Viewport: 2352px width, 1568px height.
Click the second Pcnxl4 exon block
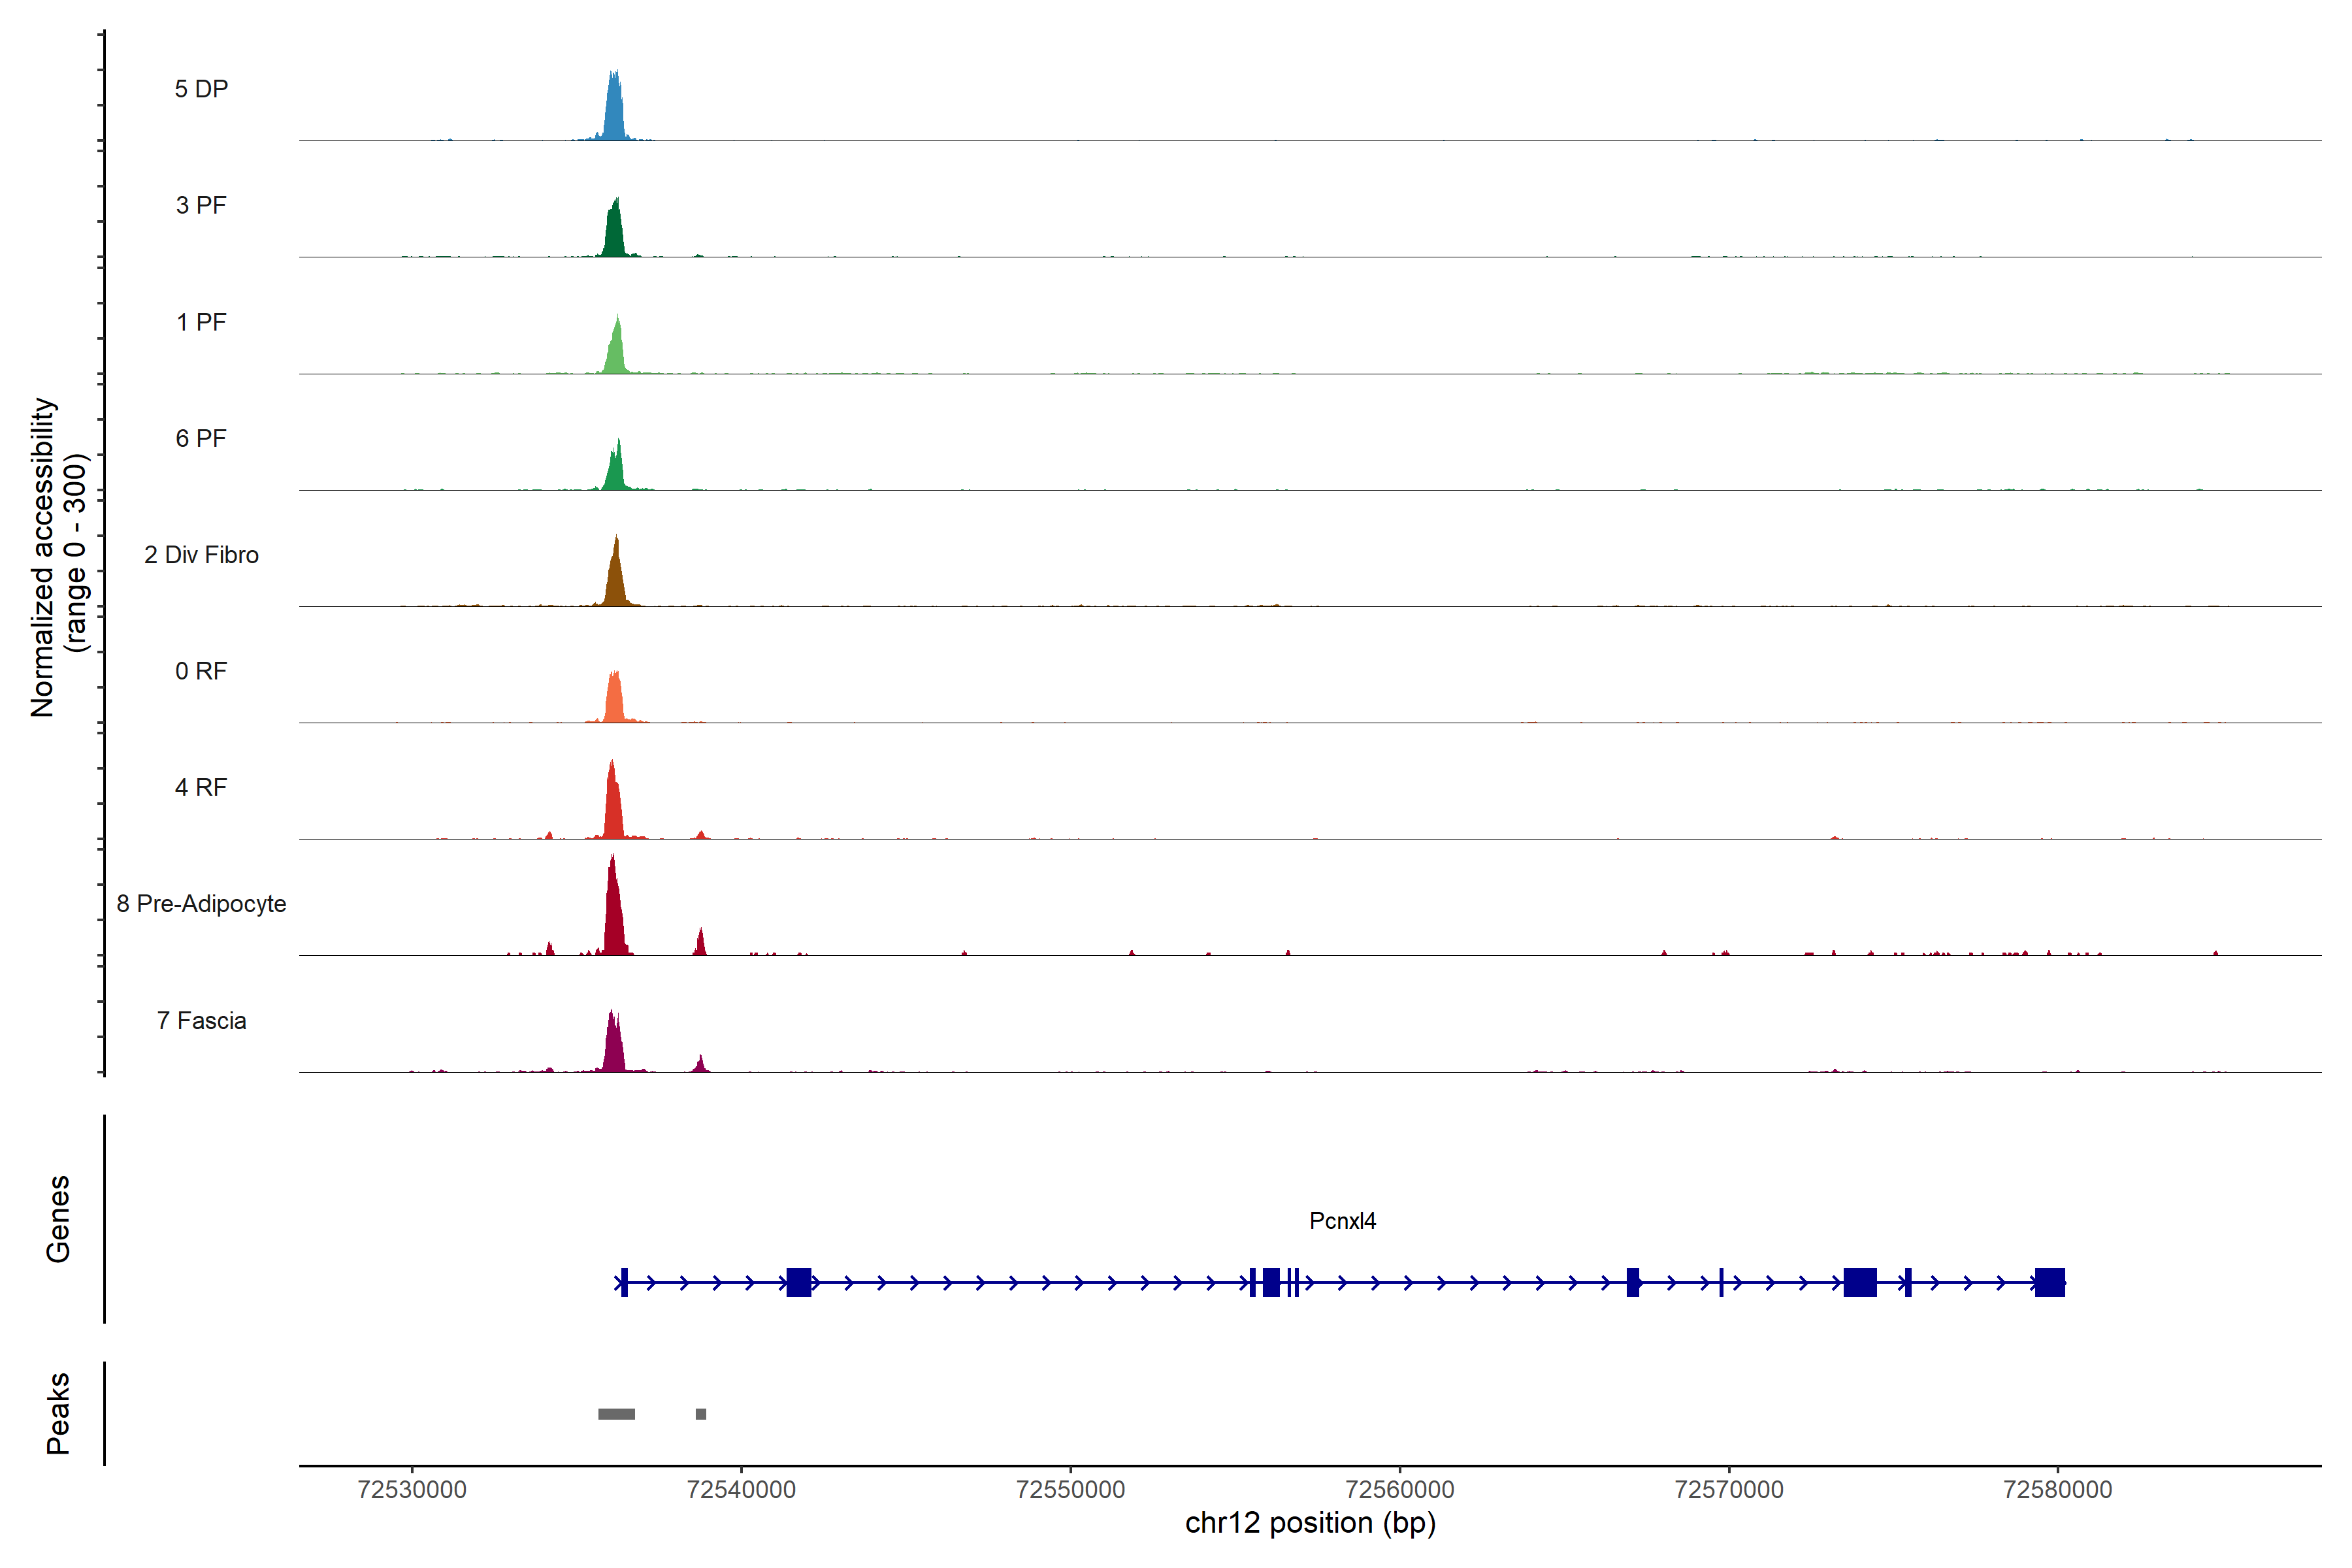coord(798,1282)
